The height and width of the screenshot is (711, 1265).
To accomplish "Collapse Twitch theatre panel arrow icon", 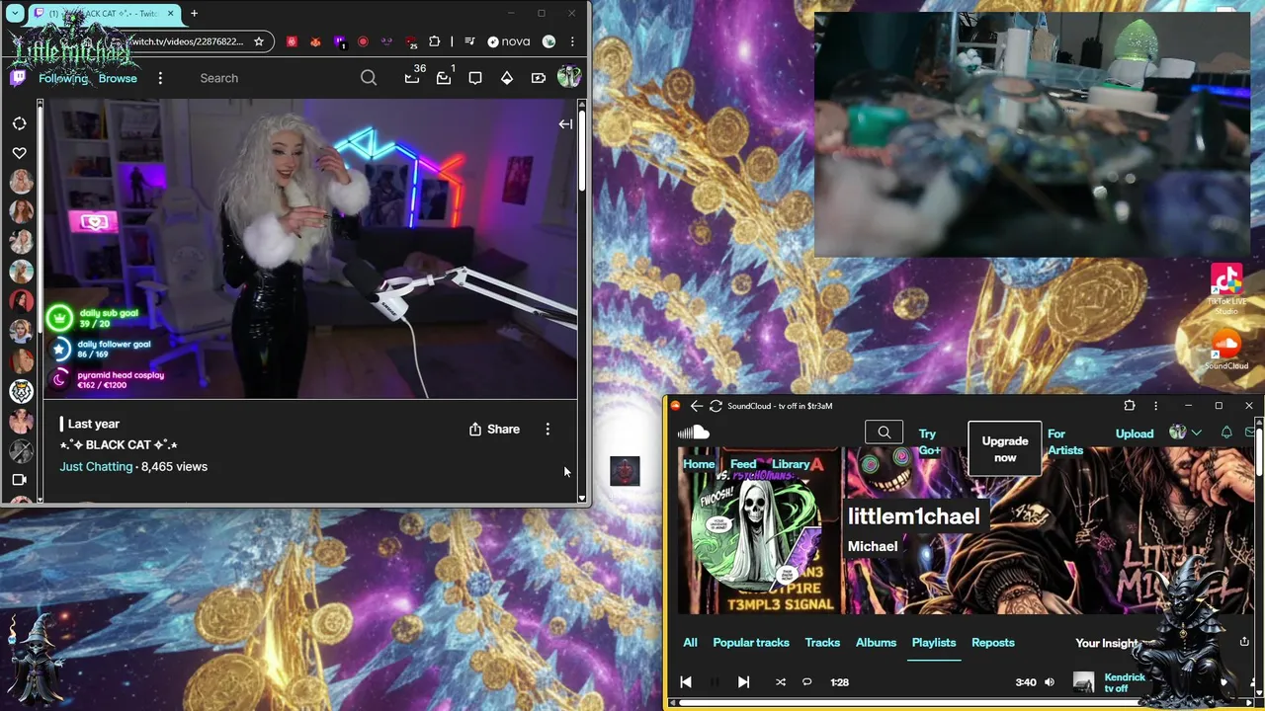I will (x=565, y=124).
